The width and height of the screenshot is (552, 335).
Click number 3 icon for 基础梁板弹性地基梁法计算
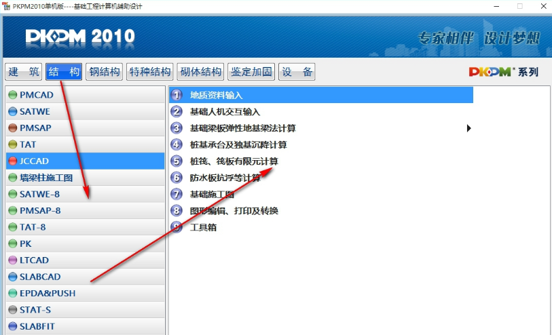(177, 128)
